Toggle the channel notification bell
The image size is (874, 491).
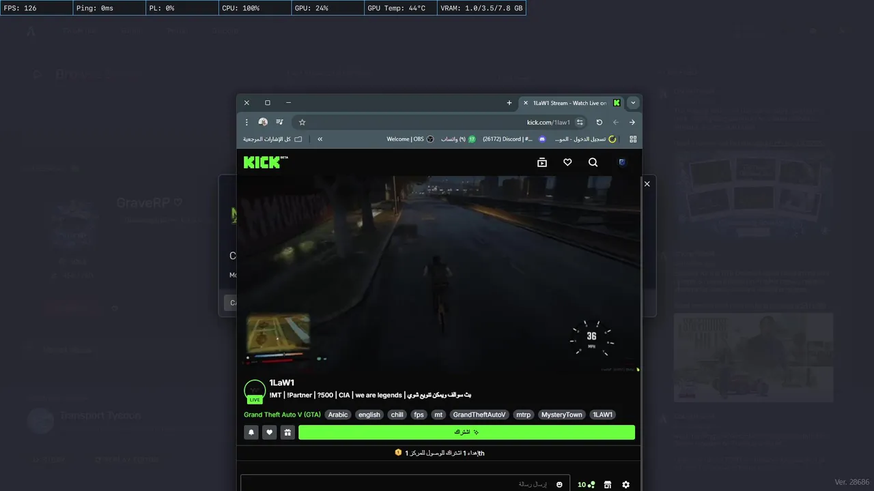[x=251, y=432]
